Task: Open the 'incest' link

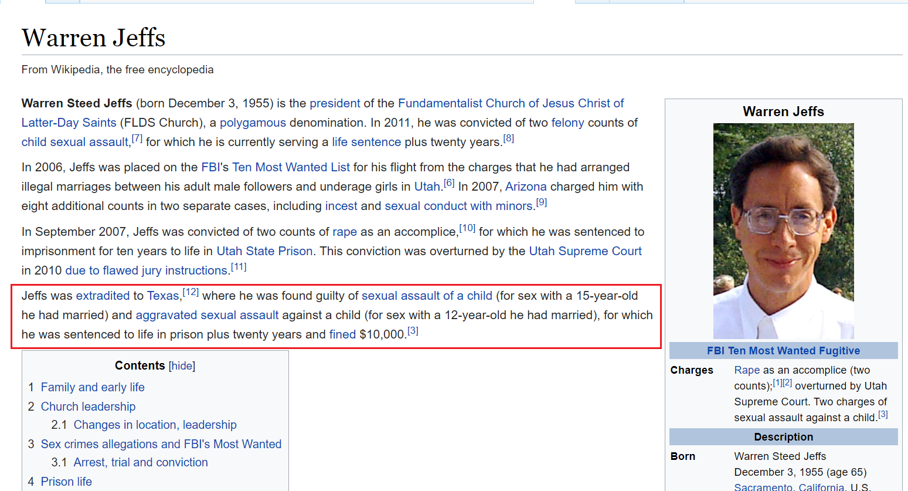Action: 341,206
